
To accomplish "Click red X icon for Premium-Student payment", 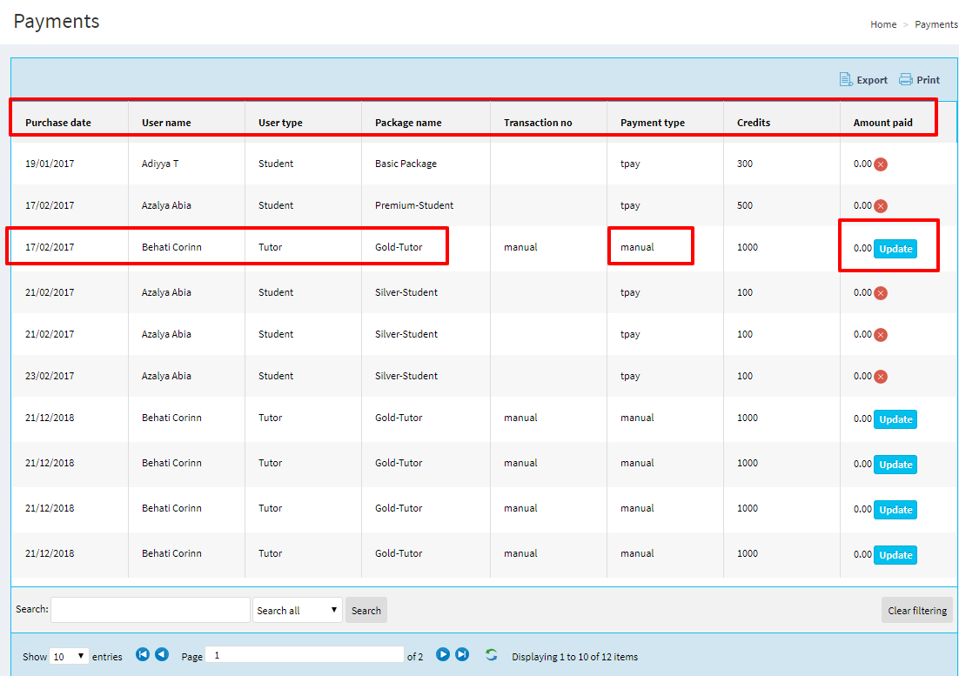I will (x=881, y=206).
